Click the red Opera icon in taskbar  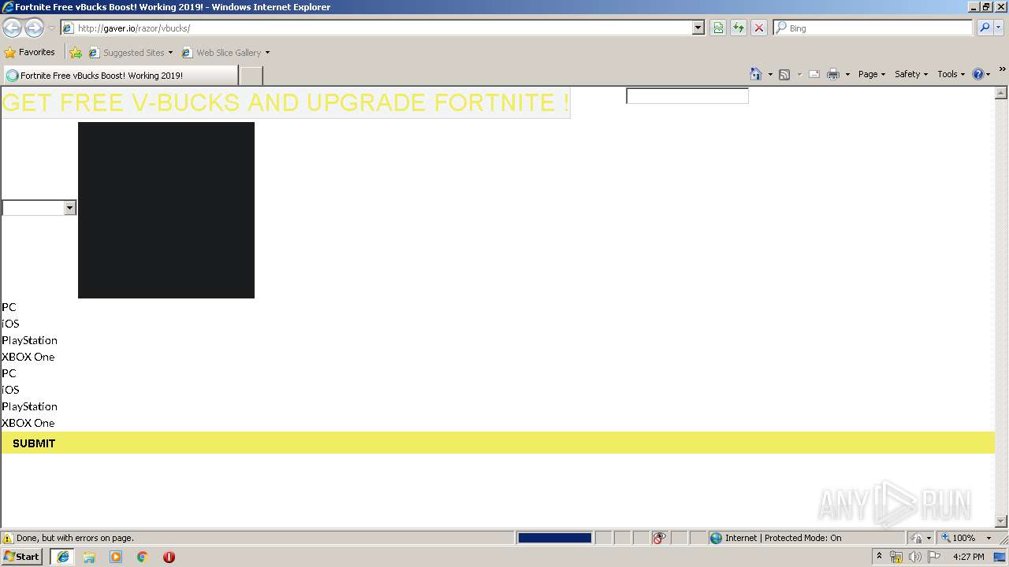point(169,557)
